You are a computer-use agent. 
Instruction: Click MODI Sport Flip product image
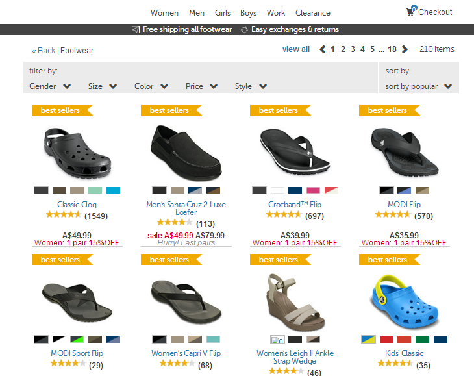pos(77,303)
